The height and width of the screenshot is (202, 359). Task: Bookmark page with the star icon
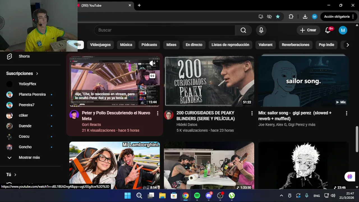[278, 17]
